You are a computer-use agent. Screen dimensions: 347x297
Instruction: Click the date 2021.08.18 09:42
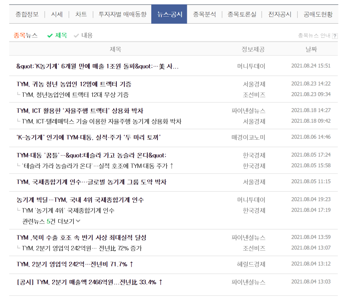[311, 121]
